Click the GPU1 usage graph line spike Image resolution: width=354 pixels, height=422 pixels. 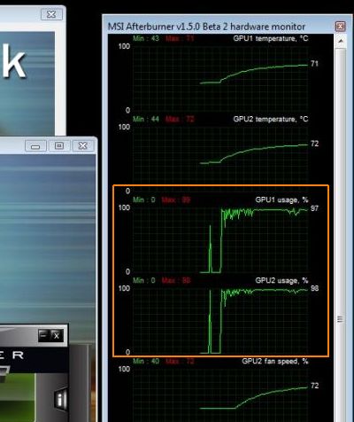point(211,249)
